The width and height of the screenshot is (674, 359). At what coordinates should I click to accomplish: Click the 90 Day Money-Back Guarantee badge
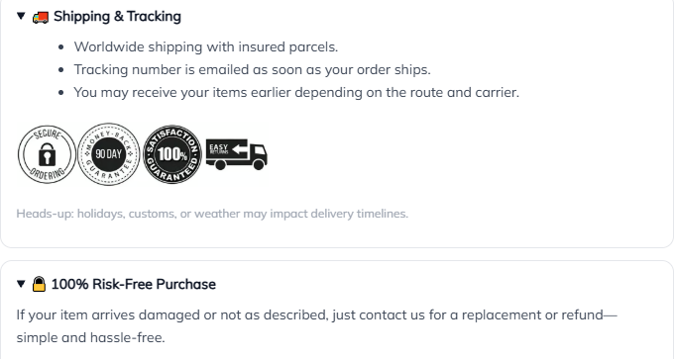pyautogui.click(x=109, y=154)
